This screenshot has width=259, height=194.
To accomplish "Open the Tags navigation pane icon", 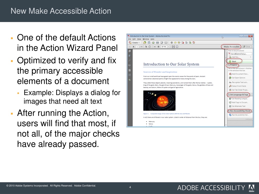I will [130, 80].
